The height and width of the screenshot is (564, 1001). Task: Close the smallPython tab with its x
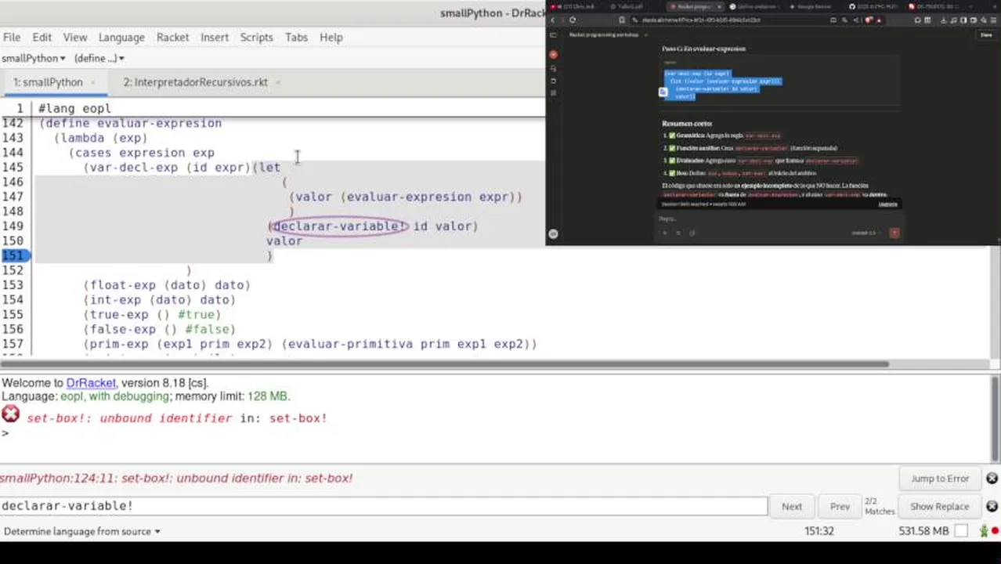point(93,82)
